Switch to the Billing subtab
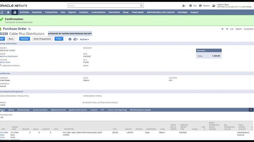 click(11, 110)
